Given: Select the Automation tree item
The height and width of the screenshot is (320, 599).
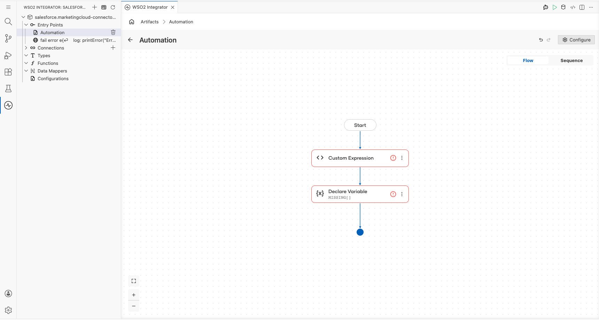Looking at the screenshot, I should point(69,32).
